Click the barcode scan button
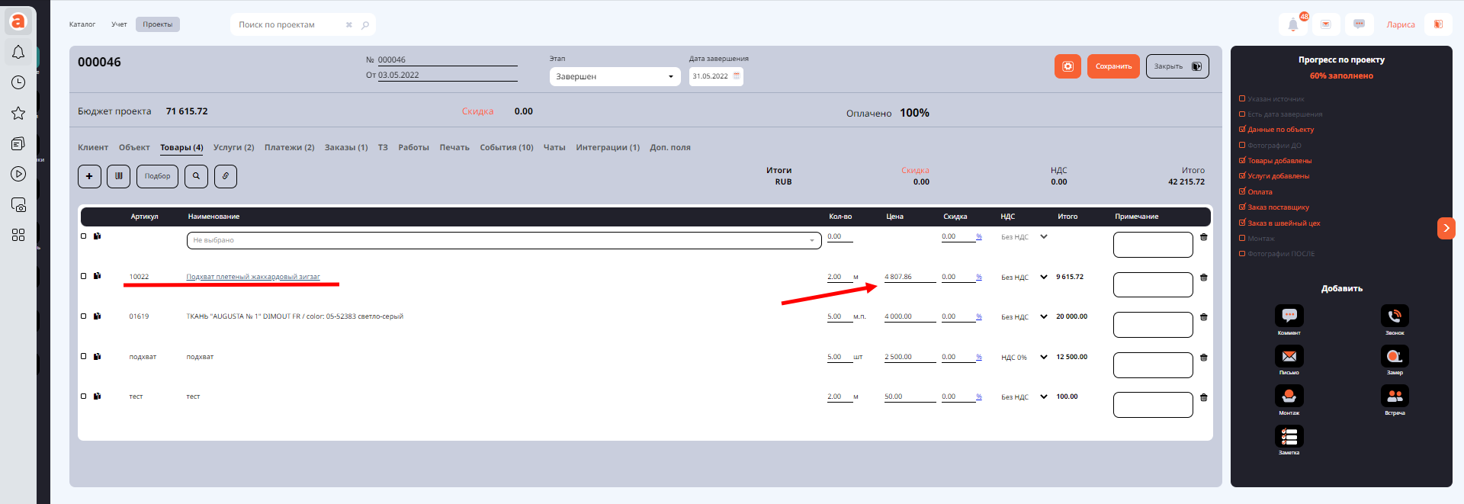This screenshot has height=504, width=1464. 118,176
